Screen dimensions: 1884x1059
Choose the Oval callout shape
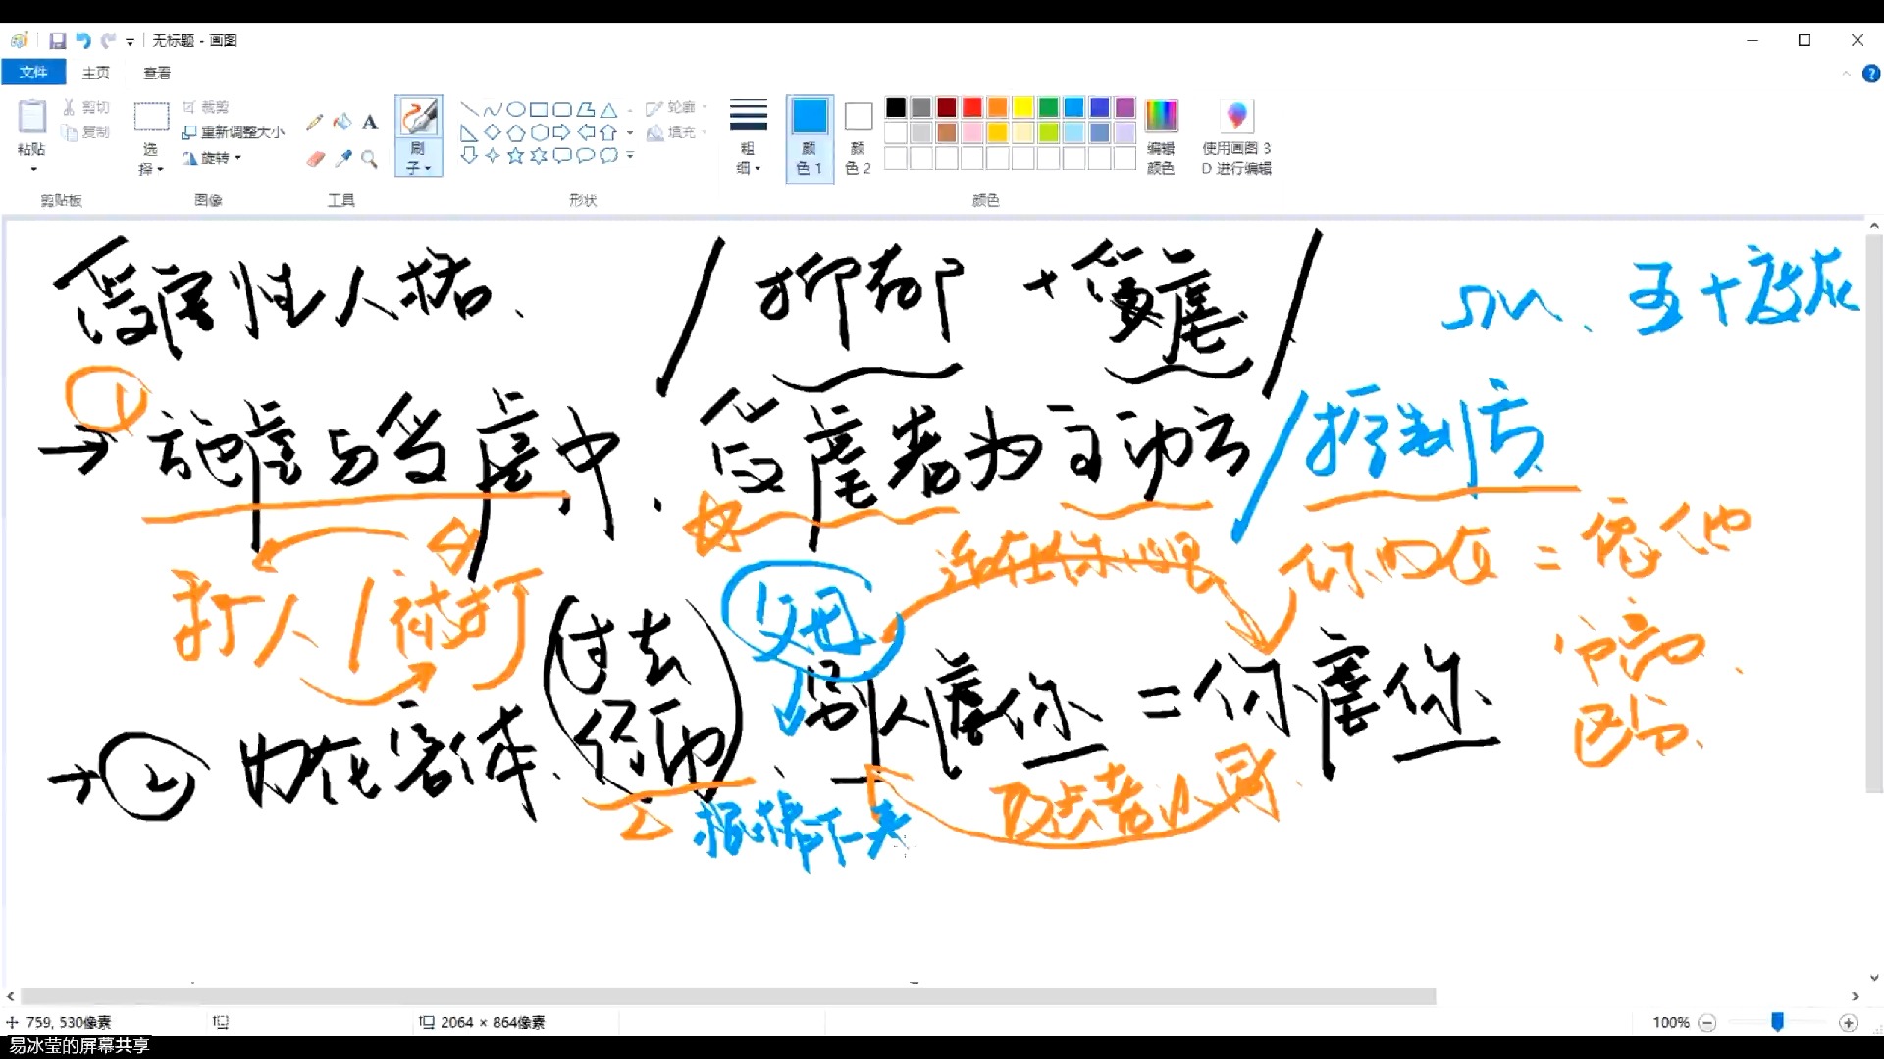tap(586, 155)
